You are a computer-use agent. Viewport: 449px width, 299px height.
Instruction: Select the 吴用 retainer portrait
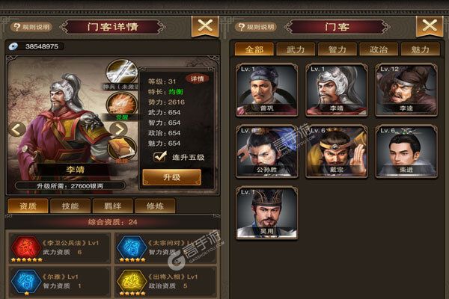266,213
